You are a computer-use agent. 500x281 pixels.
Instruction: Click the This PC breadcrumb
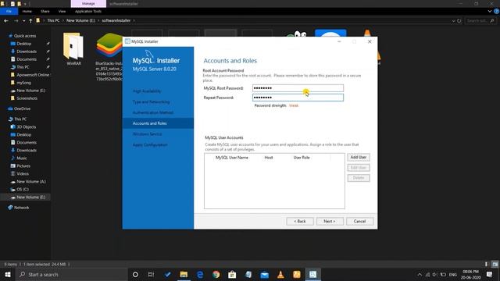pyautogui.click(x=53, y=20)
